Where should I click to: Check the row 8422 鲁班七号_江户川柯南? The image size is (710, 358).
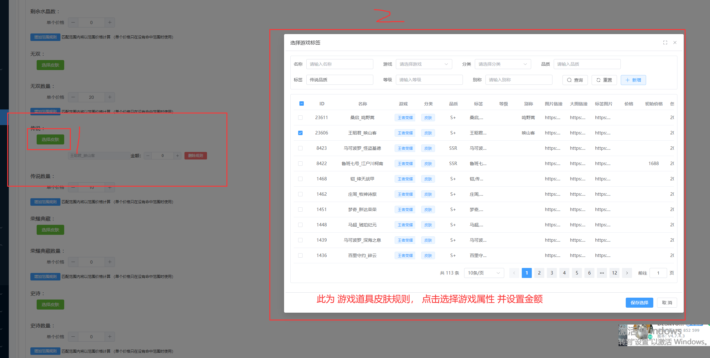(300, 164)
